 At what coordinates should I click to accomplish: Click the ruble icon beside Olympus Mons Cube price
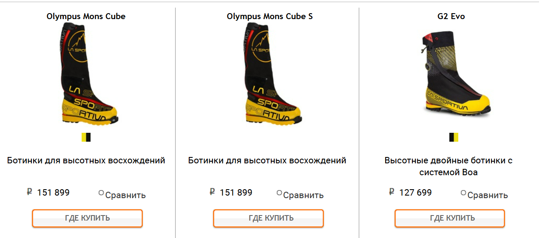pos(29,192)
